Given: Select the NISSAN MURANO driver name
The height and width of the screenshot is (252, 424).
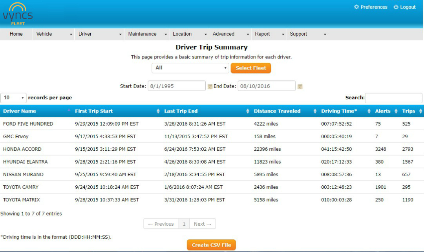Looking at the screenshot, I should tap(23, 175).
